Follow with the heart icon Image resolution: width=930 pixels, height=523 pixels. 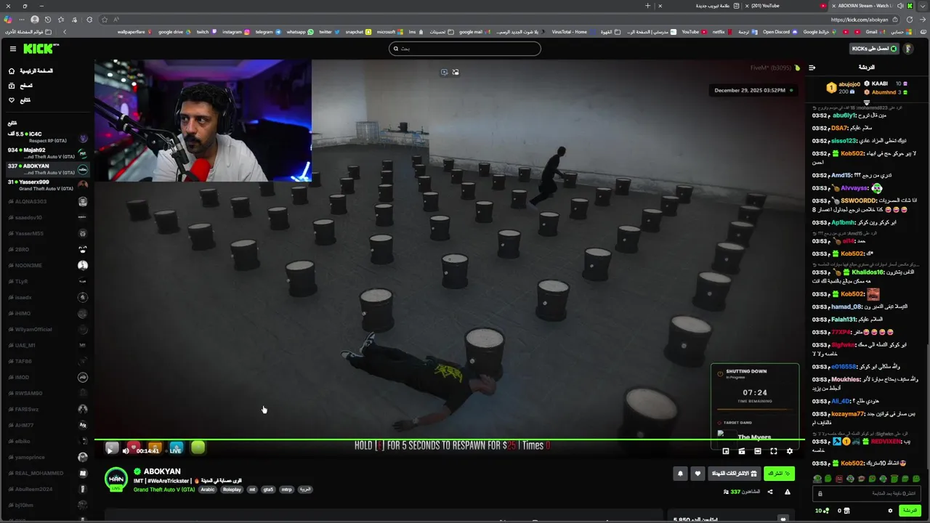click(x=697, y=474)
